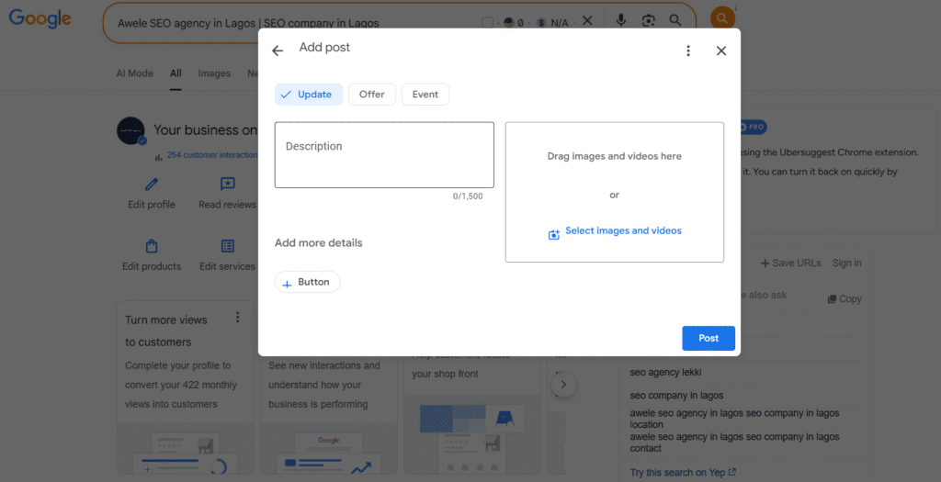Select the Offer post type chip

(372, 95)
